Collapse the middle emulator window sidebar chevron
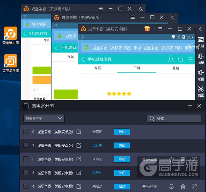The image size is (206, 192). tap(173, 18)
